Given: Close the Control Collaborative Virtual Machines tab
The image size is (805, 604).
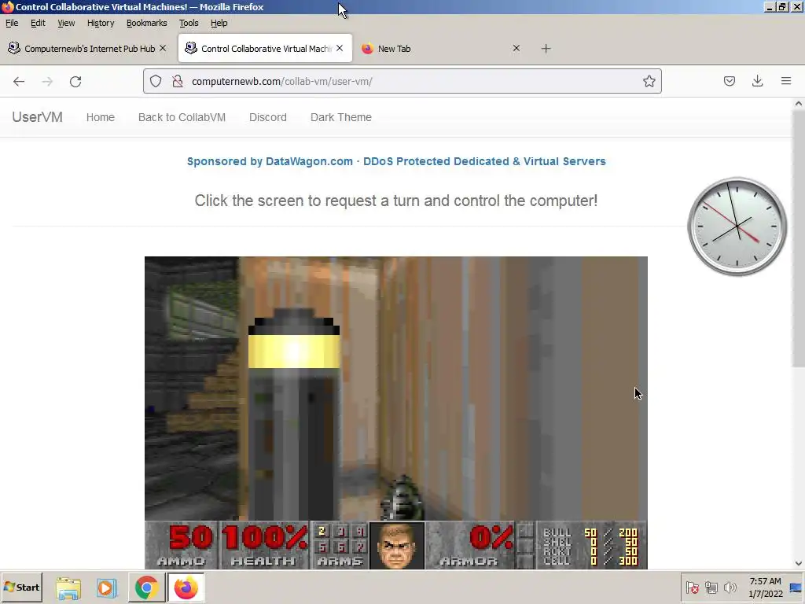Looking at the screenshot, I should pos(340,48).
